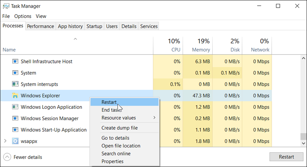Click the 6.3 MB memory value

click(x=203, y=61)
